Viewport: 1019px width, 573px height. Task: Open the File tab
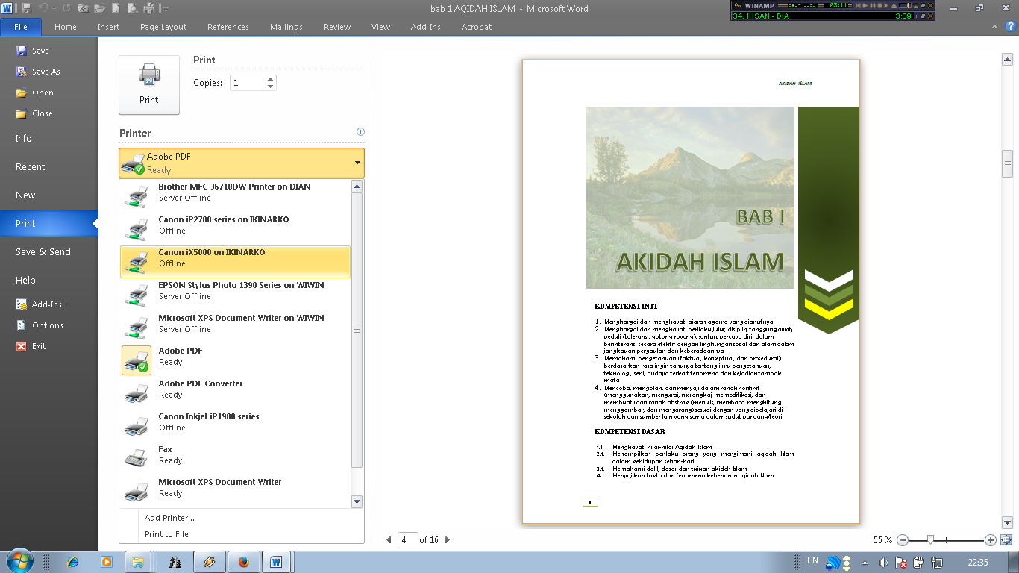point(20,27)
